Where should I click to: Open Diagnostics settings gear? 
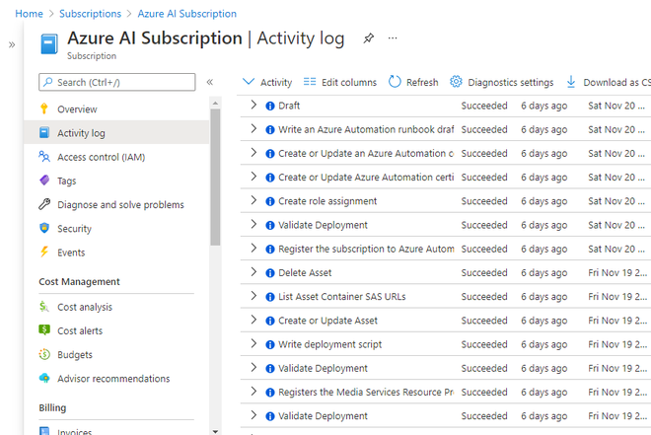pos(456,82)
